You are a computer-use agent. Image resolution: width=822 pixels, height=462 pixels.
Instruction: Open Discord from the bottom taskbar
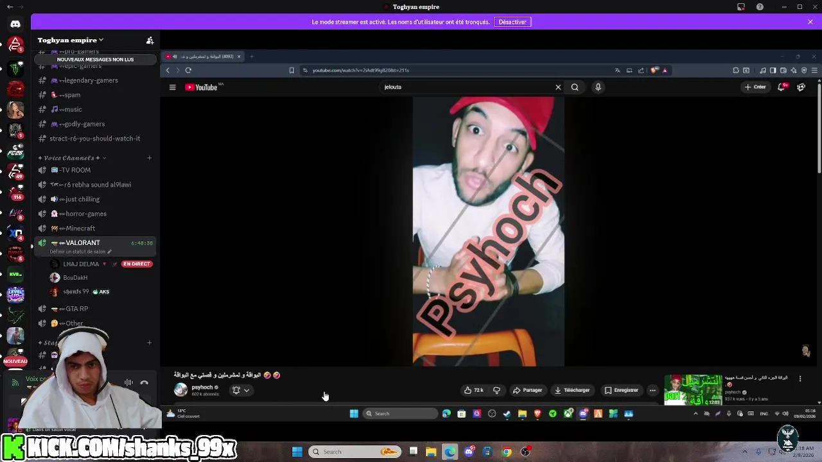point(469,452)
